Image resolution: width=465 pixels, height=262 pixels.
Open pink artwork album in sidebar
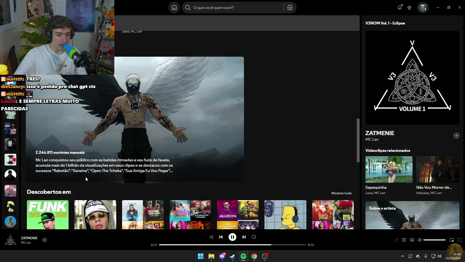[x=10, y=191]
